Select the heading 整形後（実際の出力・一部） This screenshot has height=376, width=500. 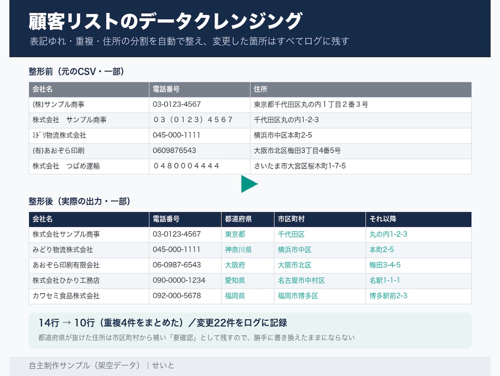(80, 202)
